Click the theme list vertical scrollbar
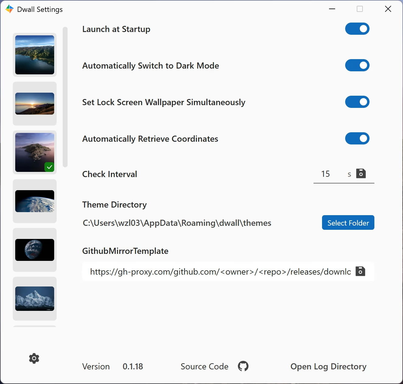This screenshot has width=403, height=384. 65,97
